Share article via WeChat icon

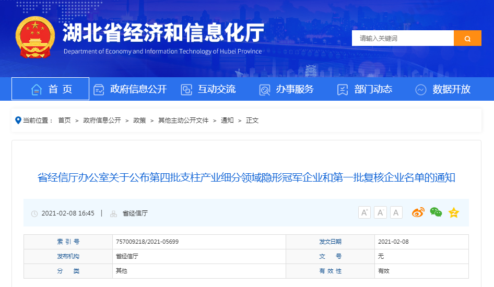tap(436, 212)
